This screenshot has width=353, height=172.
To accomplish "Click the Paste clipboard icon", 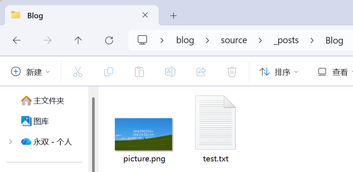I will pyautogui.click(x=139, y=72).
